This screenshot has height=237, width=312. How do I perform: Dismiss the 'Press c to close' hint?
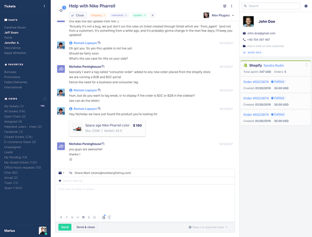point(226,227)
